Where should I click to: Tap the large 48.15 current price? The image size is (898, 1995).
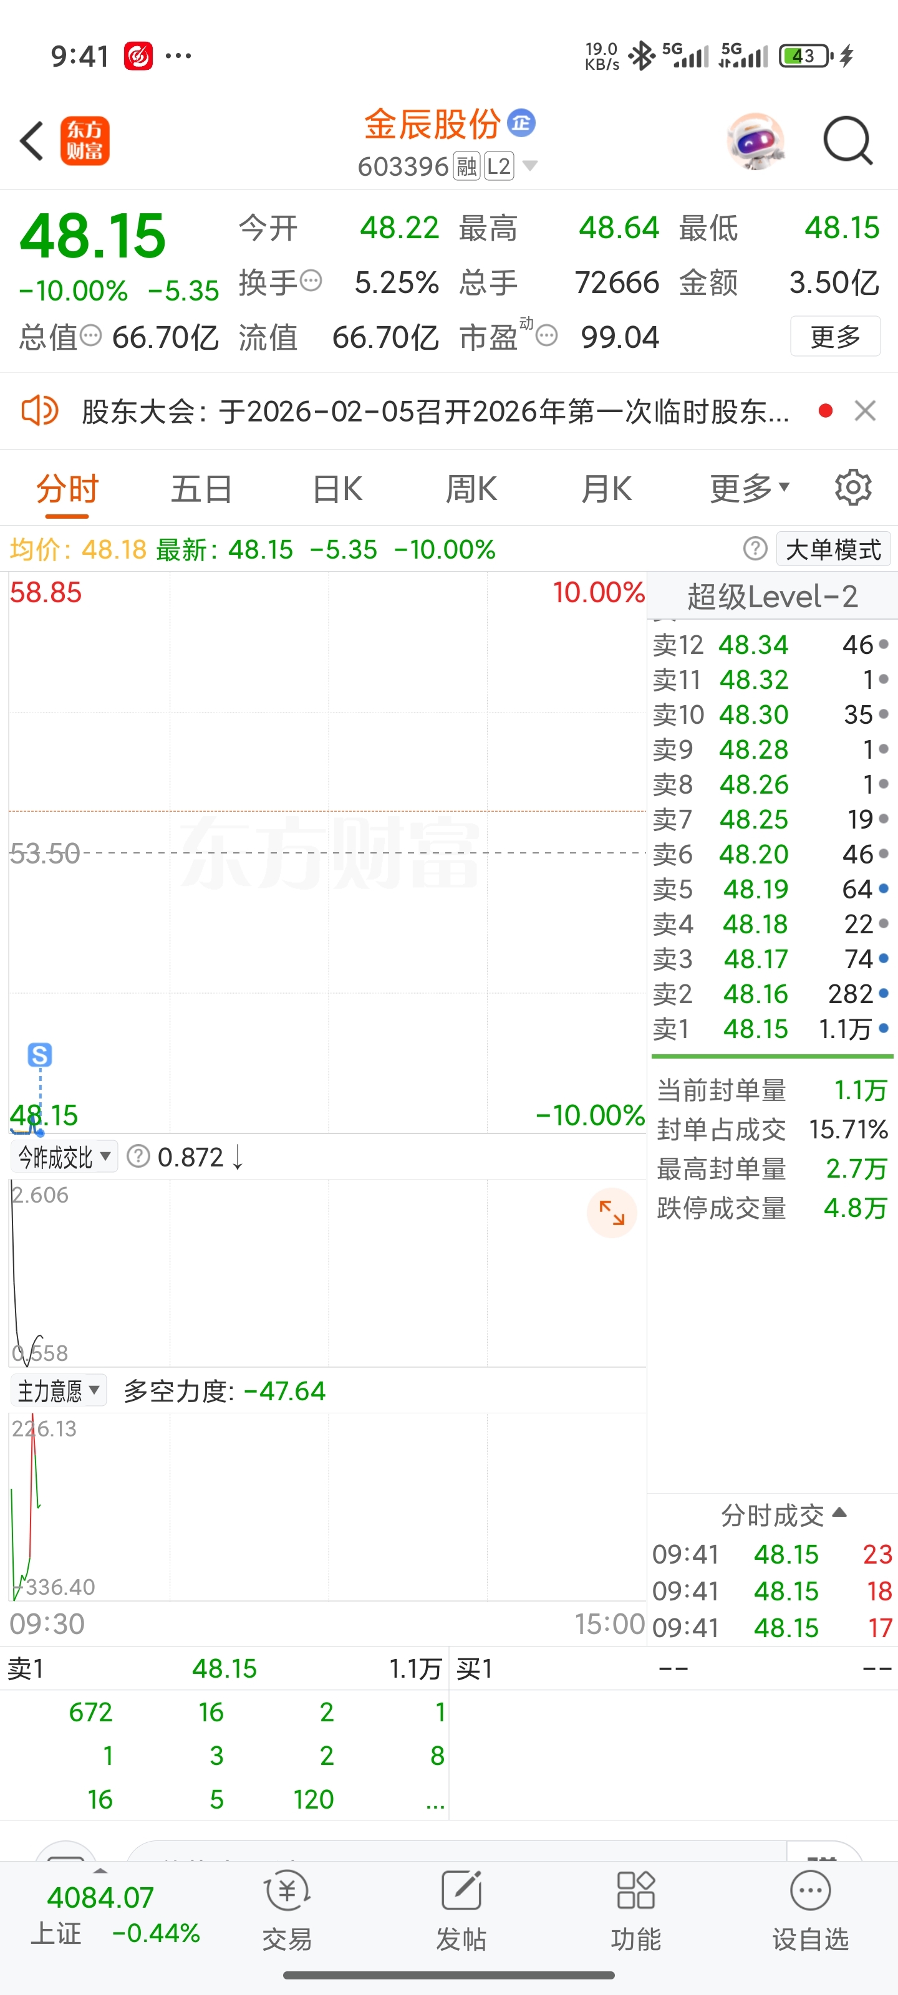(93, 236)
